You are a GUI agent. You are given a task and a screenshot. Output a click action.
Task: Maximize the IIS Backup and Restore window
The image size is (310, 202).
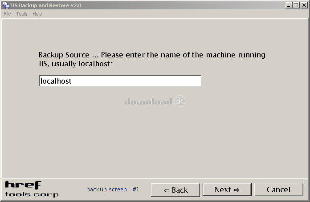point(296,5)
